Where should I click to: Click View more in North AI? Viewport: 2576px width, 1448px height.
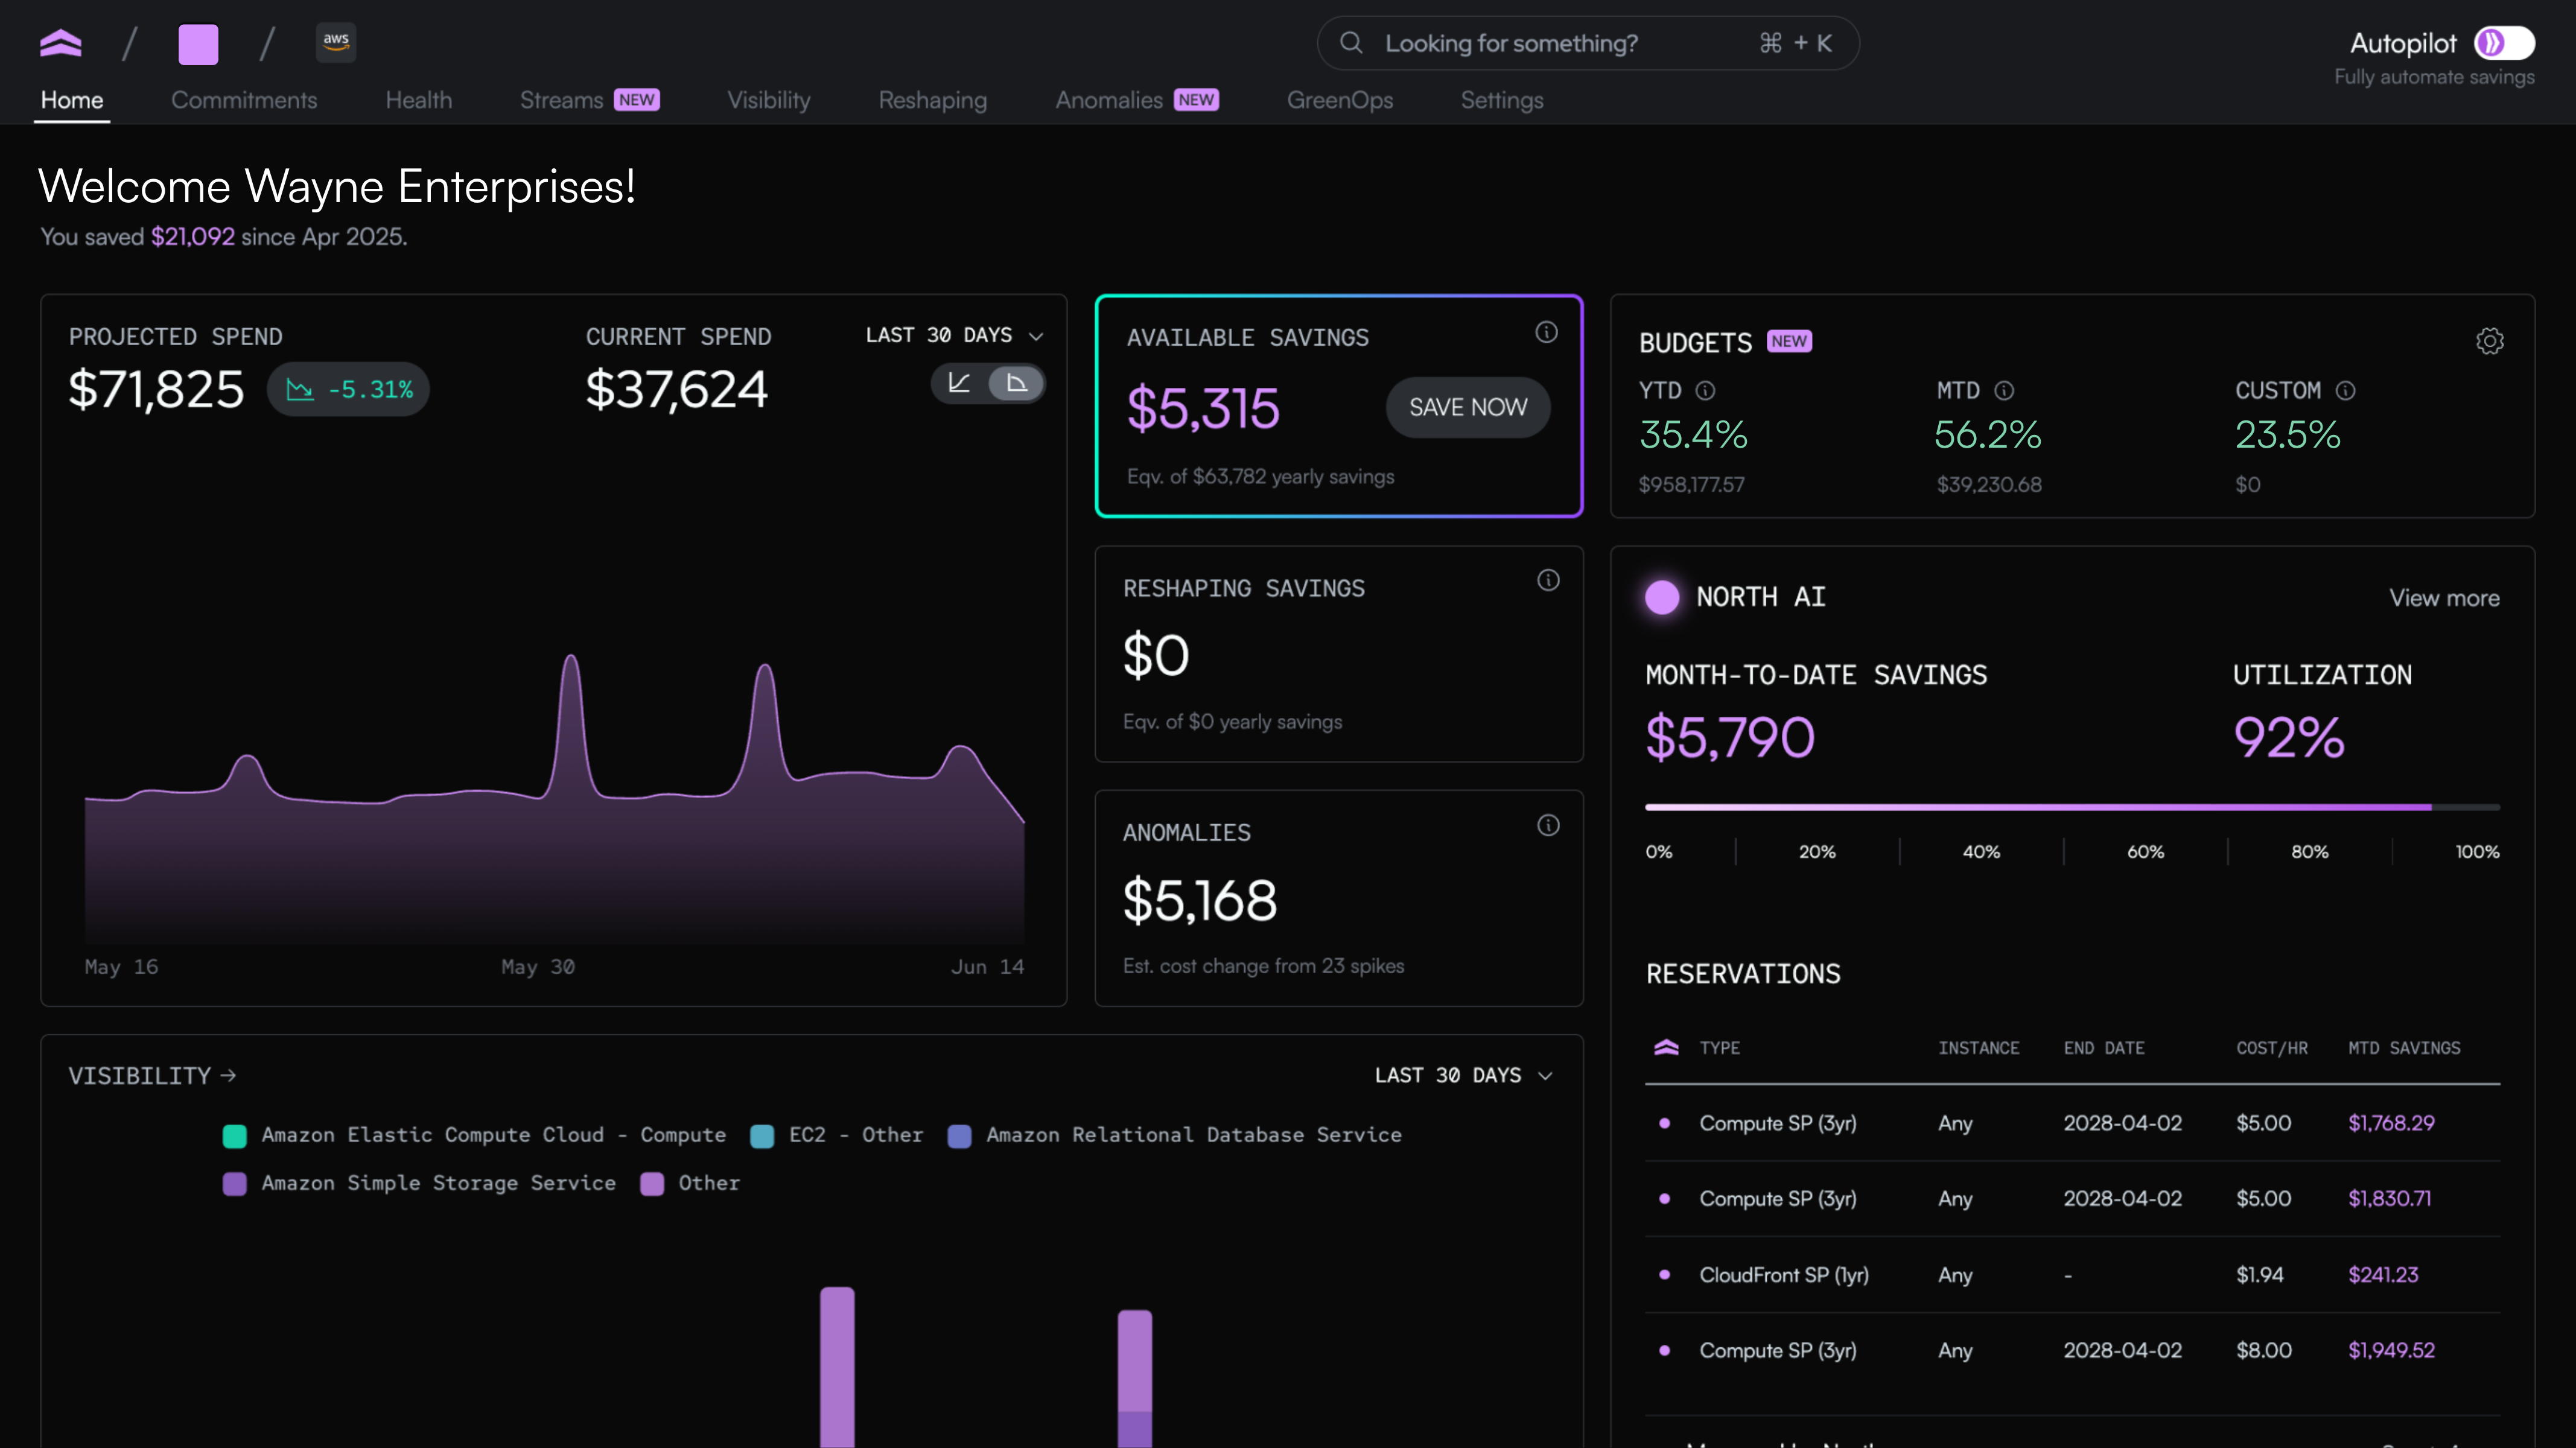pyautogui.click(x=2444, y=598)
